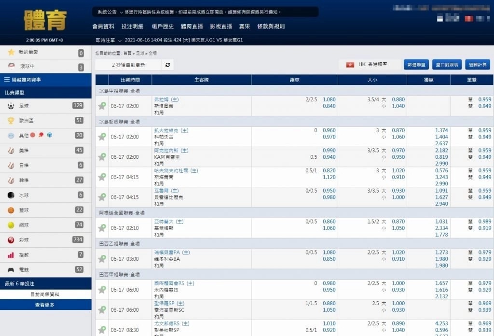Go to 體育直播 menu item

(192, 27)
